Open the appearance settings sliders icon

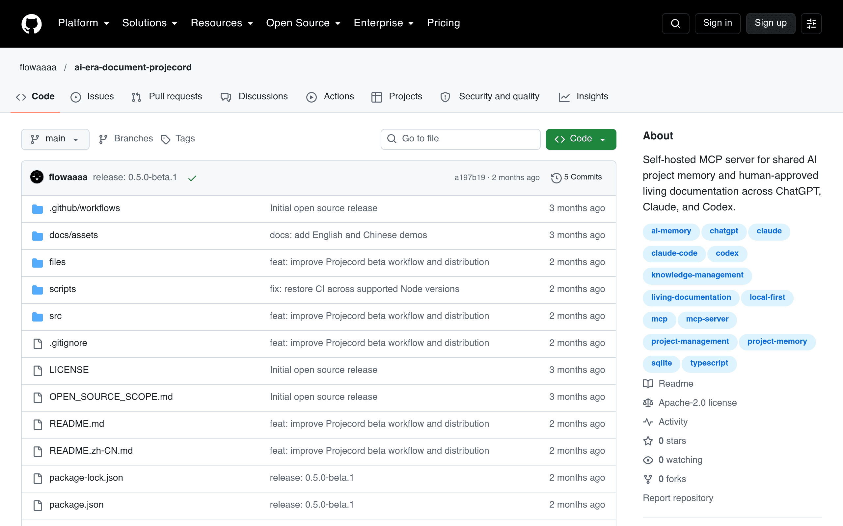pos(811,23)
